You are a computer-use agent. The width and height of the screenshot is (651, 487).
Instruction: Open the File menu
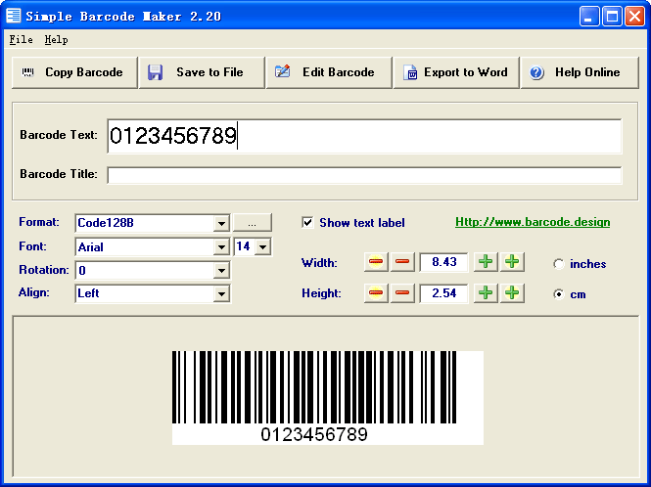pos(21,40)
